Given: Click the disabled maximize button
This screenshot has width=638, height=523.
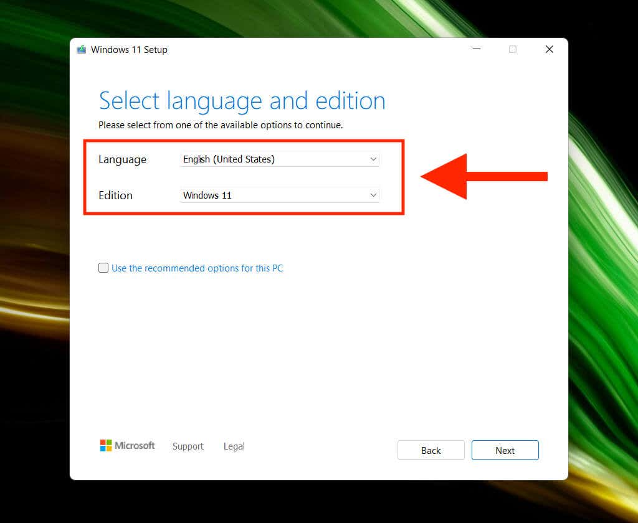Looking at the screenshot, I should pos(513,49).
